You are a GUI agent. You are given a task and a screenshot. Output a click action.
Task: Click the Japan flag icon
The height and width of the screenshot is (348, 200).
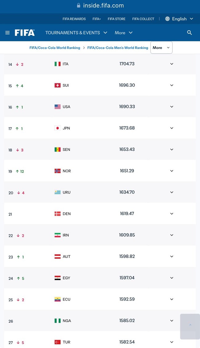58,128
